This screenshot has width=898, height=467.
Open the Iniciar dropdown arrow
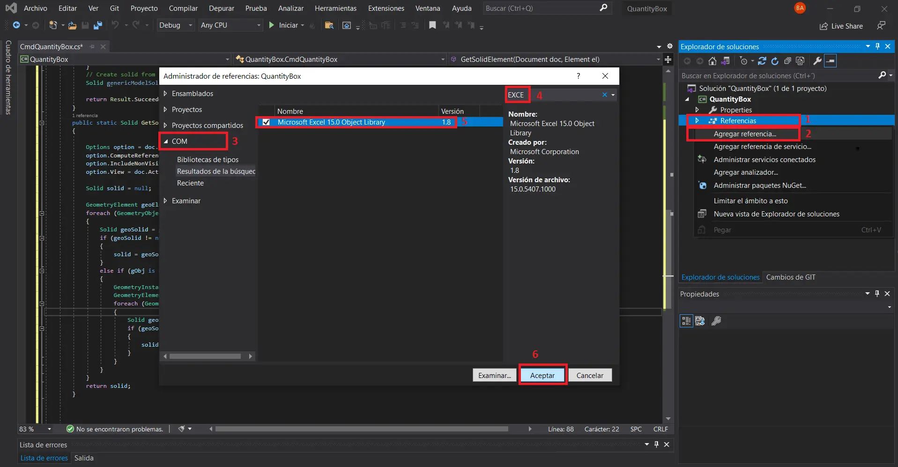[x=303, y=25]
